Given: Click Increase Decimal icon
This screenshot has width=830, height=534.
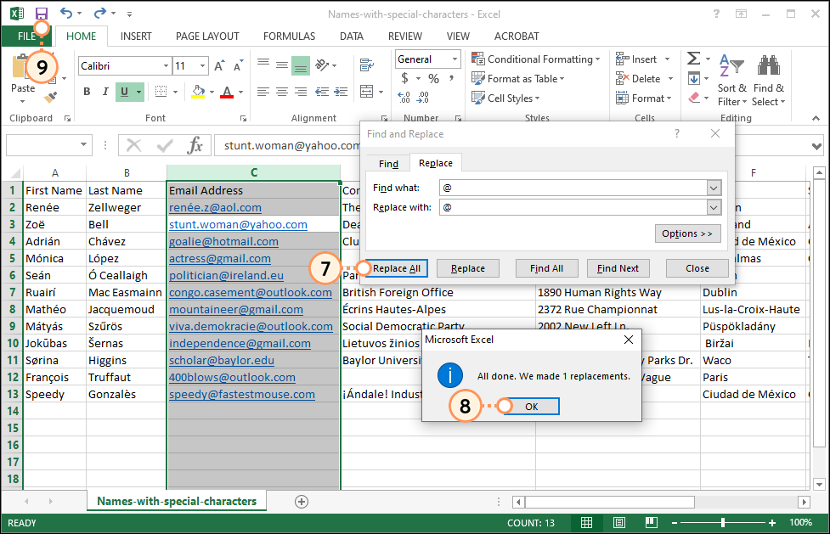Looking at the screenshot, I should point(404,98).
